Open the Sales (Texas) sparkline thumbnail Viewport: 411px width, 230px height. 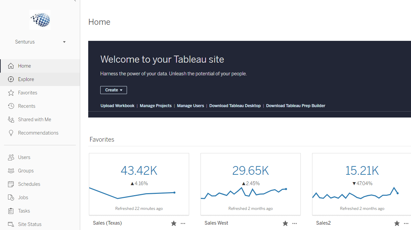click(139, 184)
